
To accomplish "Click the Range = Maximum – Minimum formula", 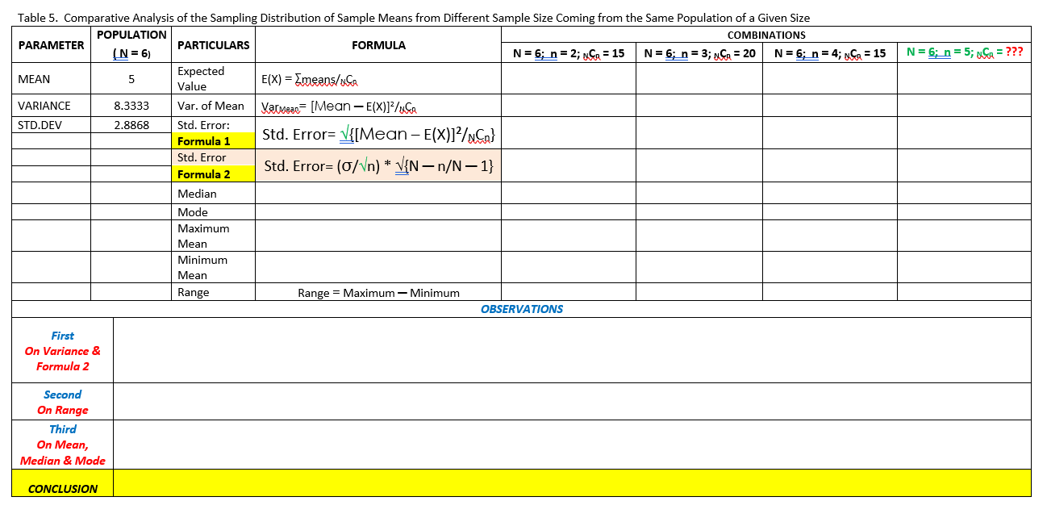I will coord(378,293).
